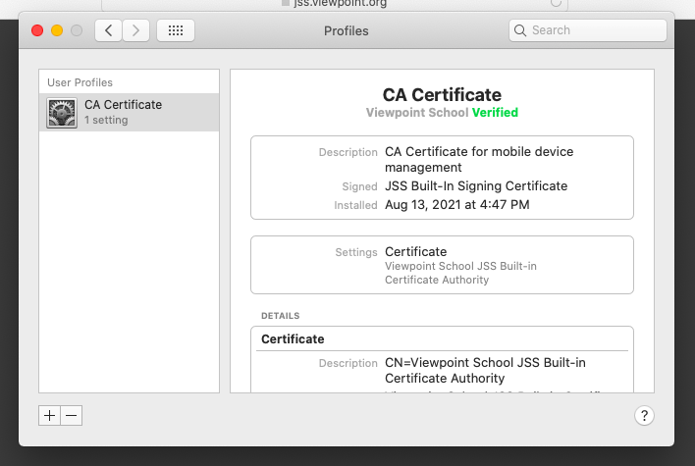Click the green Verified status text

[x=495, y=113]
